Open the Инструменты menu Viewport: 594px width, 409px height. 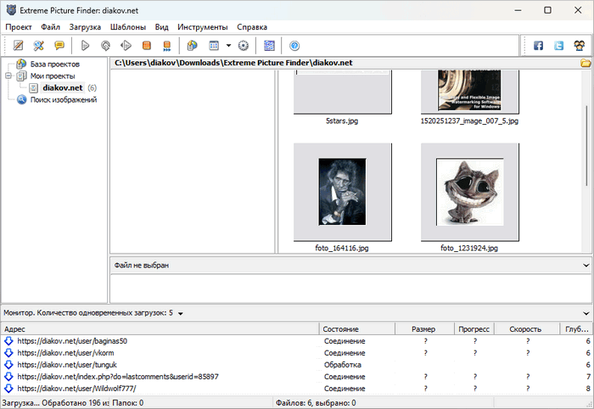pyautogui.click(x=202, y=26)
